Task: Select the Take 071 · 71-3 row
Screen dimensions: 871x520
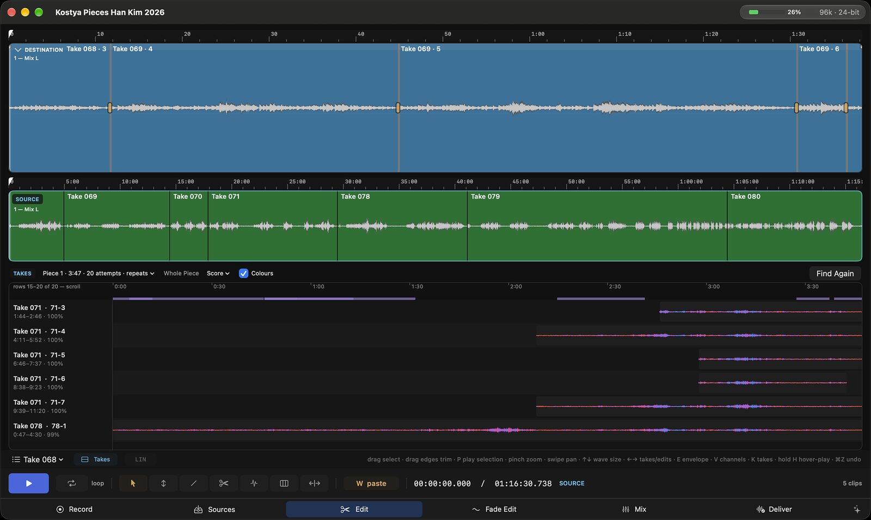Action: (436, 312)
